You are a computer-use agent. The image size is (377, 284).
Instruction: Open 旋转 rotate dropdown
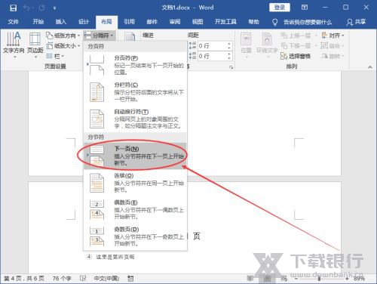[333, 56]
